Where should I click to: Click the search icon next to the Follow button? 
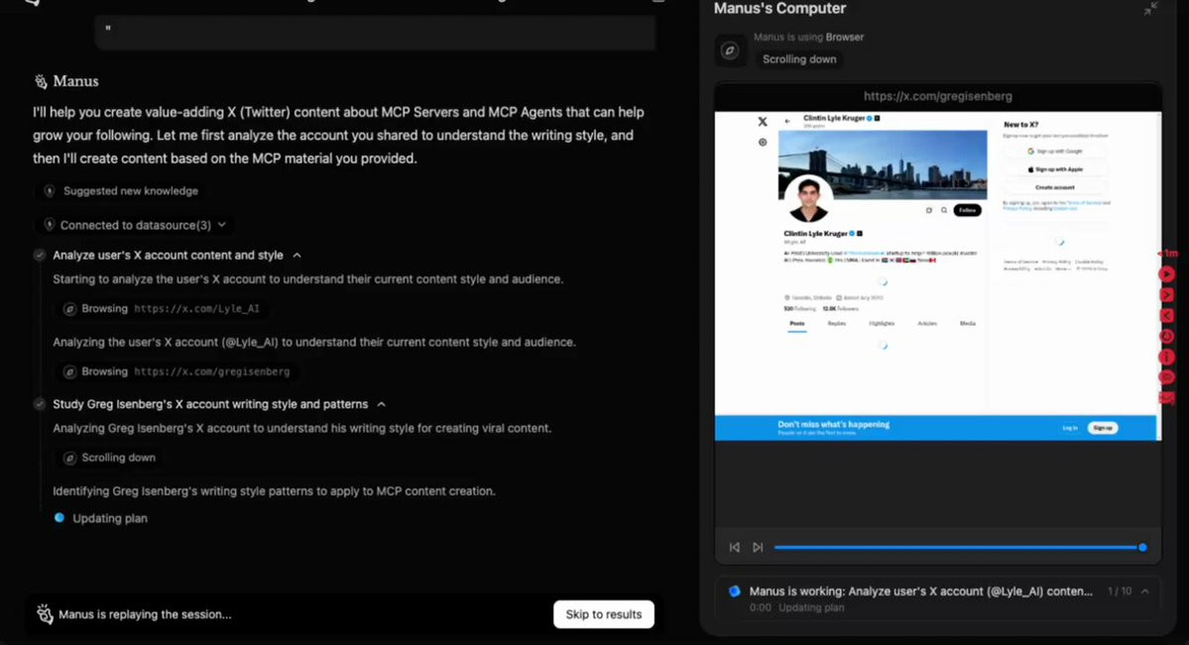[944, 210]
